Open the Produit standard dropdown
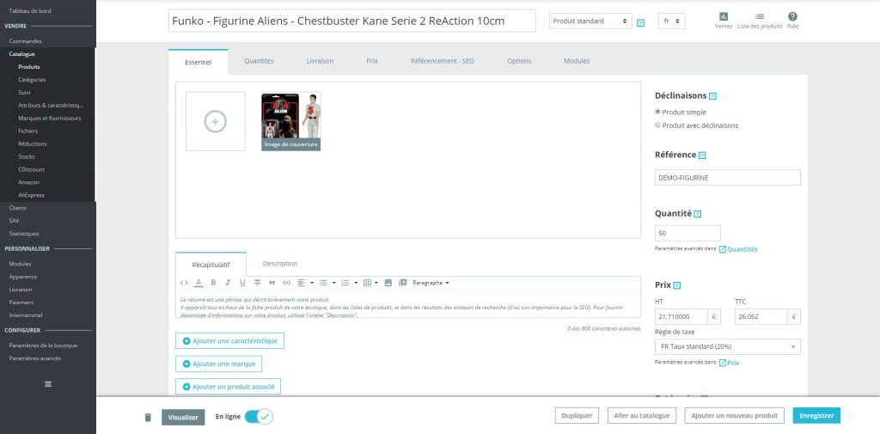Screen dimensions: 880x434 (x=590, y=21)
